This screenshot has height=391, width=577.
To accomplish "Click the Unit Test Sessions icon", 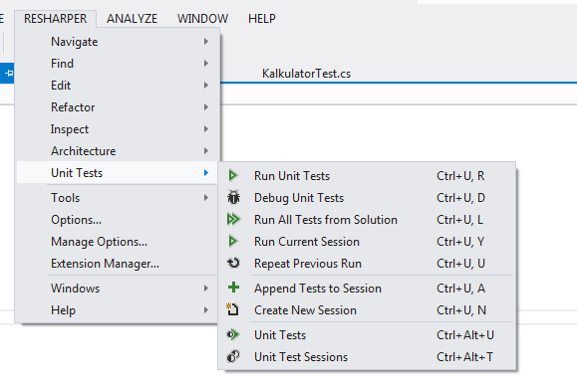I will point(233,356).
